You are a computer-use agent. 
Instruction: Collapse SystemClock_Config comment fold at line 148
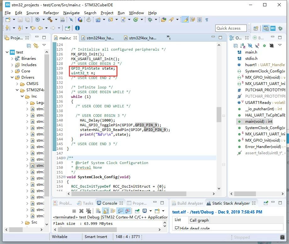(64, 158)
